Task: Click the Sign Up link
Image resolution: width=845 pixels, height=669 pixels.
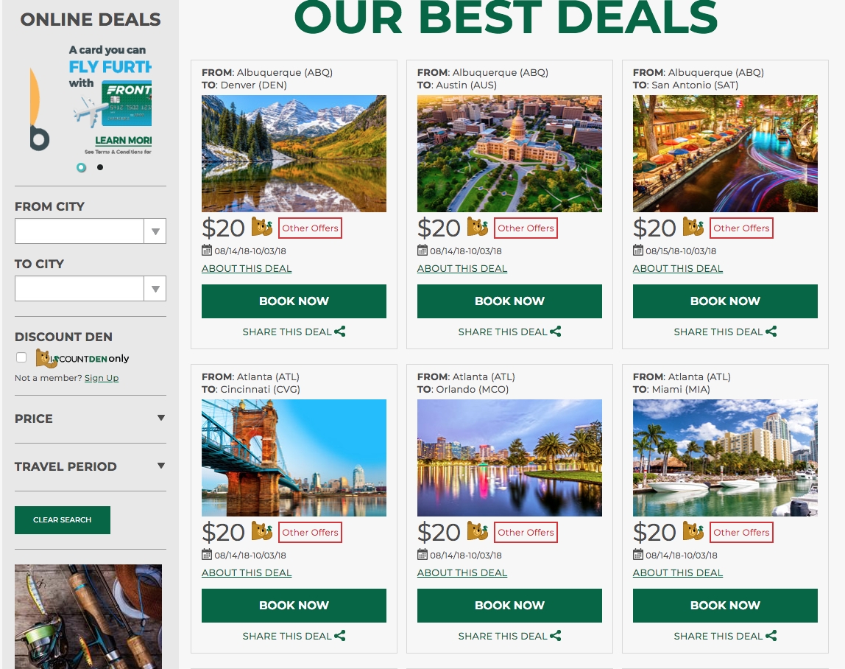Action: click(102, 378)
